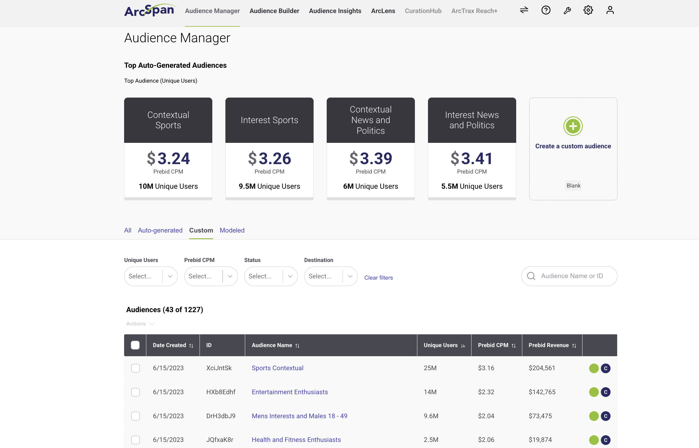This screenshot has height=448, width=699.
Task: Click the green plus create audience icon
Action: pyautogui.click(x=573, y=126)
